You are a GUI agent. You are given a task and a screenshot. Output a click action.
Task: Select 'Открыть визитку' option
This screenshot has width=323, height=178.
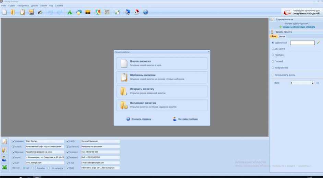pyautogui.click(x=162, y=91)
